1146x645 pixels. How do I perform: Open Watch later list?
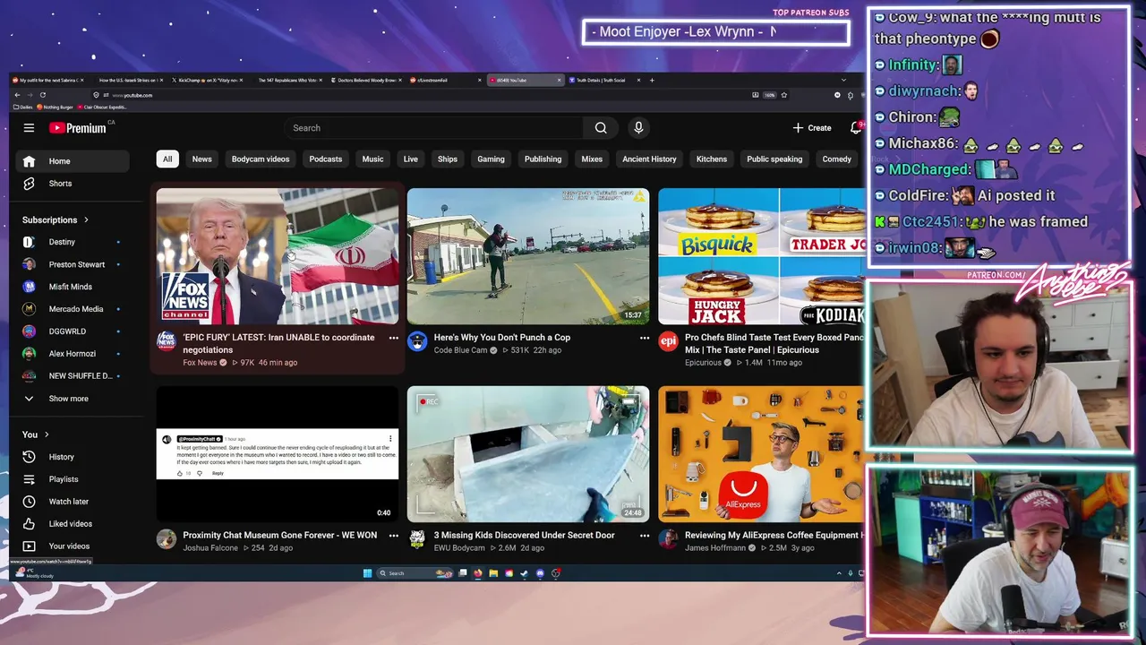(73, 502)
